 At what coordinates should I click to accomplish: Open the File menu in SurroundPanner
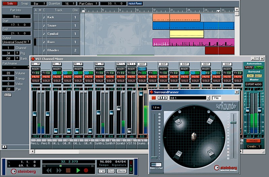pos(216,98)
